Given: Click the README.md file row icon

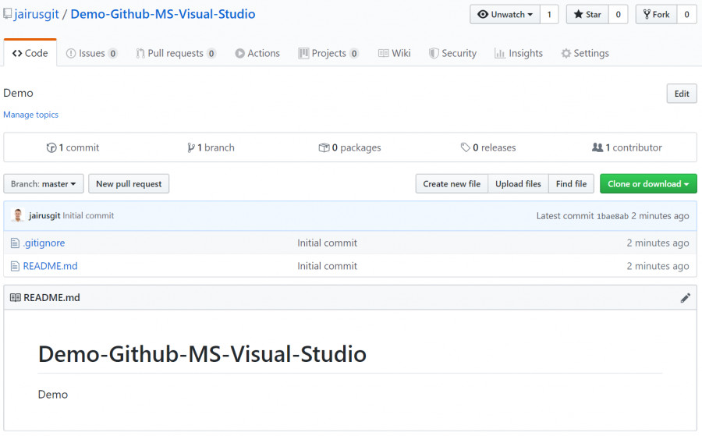Looking at the screenshot, I should pos(16,266).
